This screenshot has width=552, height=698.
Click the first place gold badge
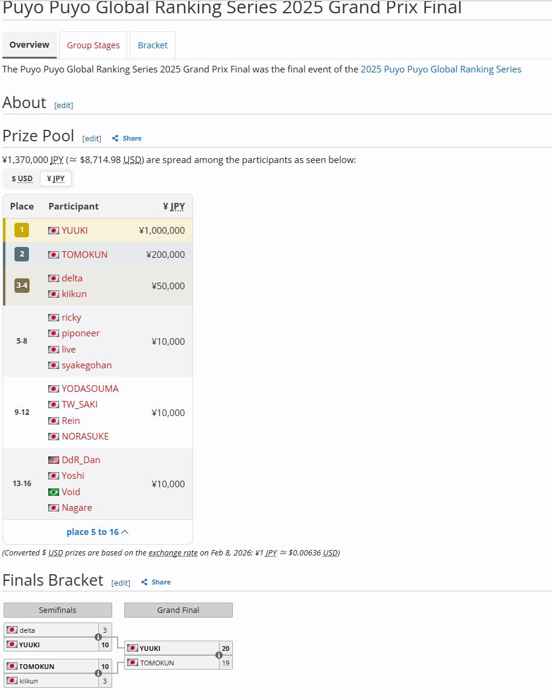(x=22, y=230)
